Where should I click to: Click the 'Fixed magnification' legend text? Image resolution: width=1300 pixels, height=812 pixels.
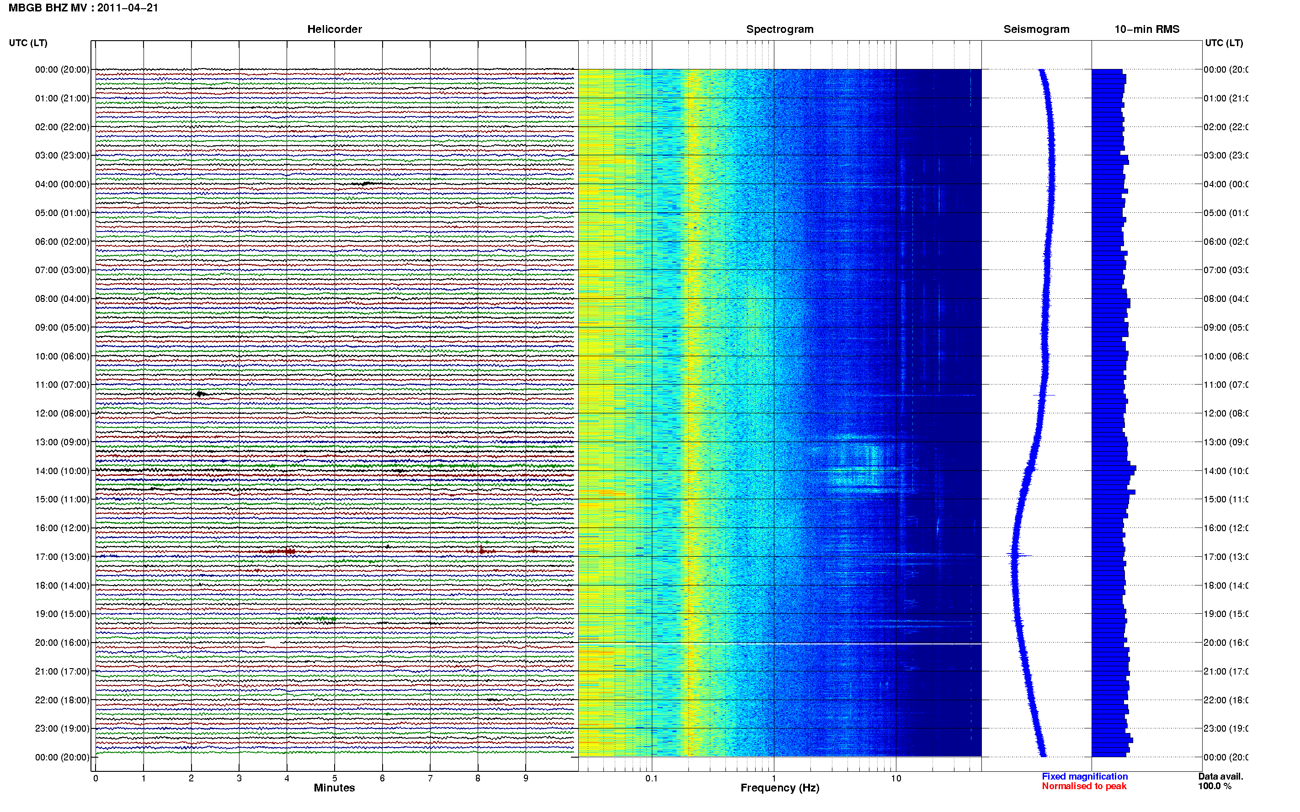click(x=1085, y=776)
